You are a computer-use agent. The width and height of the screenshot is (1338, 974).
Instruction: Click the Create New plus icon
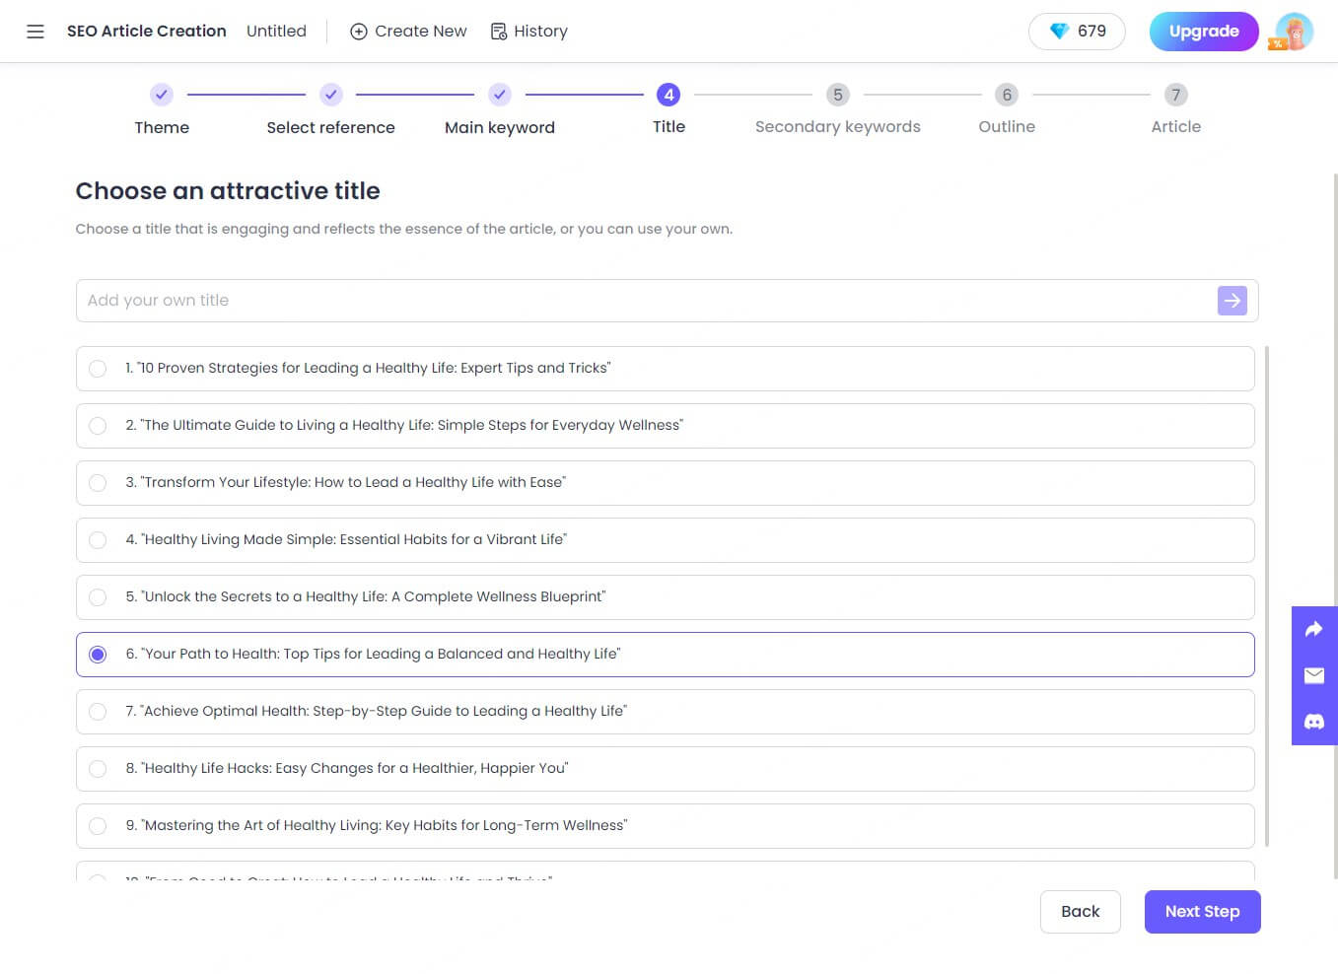(x=359, y=32)
